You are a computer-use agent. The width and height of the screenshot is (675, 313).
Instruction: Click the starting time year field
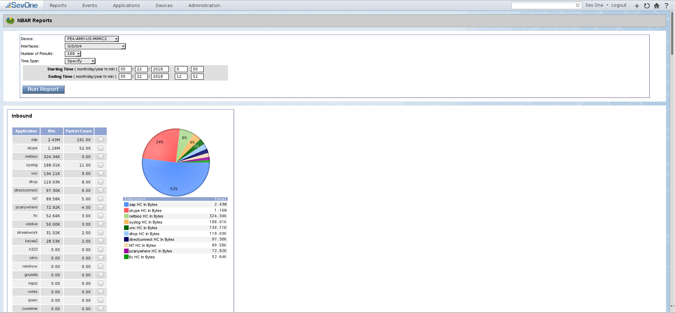[160, 69]
